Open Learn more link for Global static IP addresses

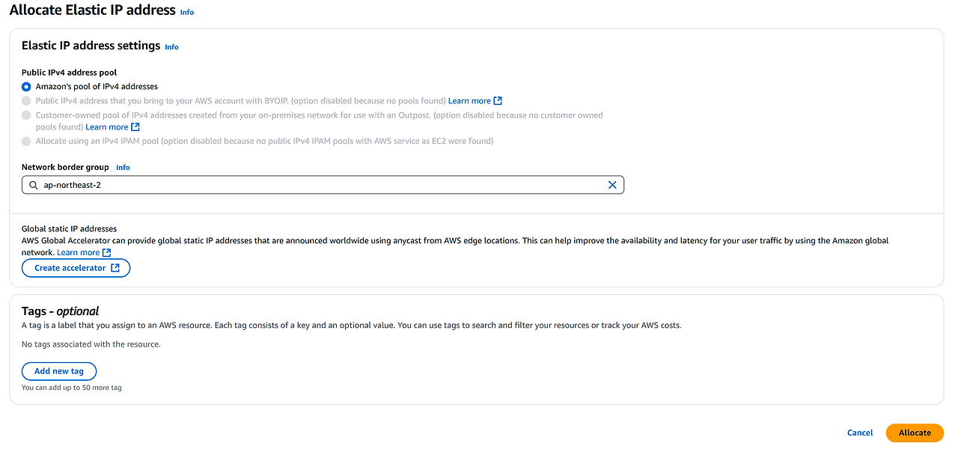(78, 253)
